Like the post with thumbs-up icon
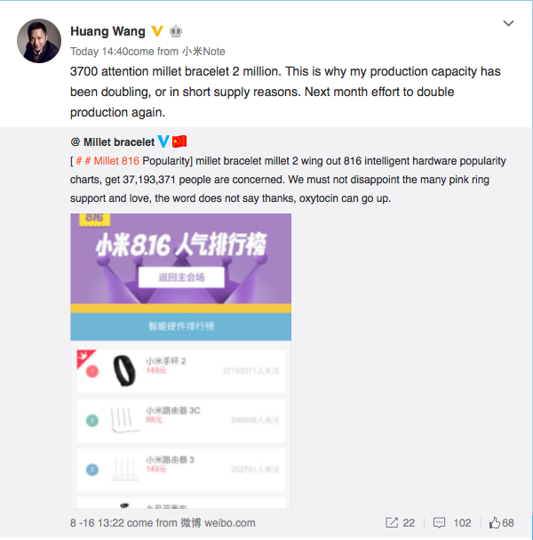The width and height of the screenshot is (533, 540). 495,522
